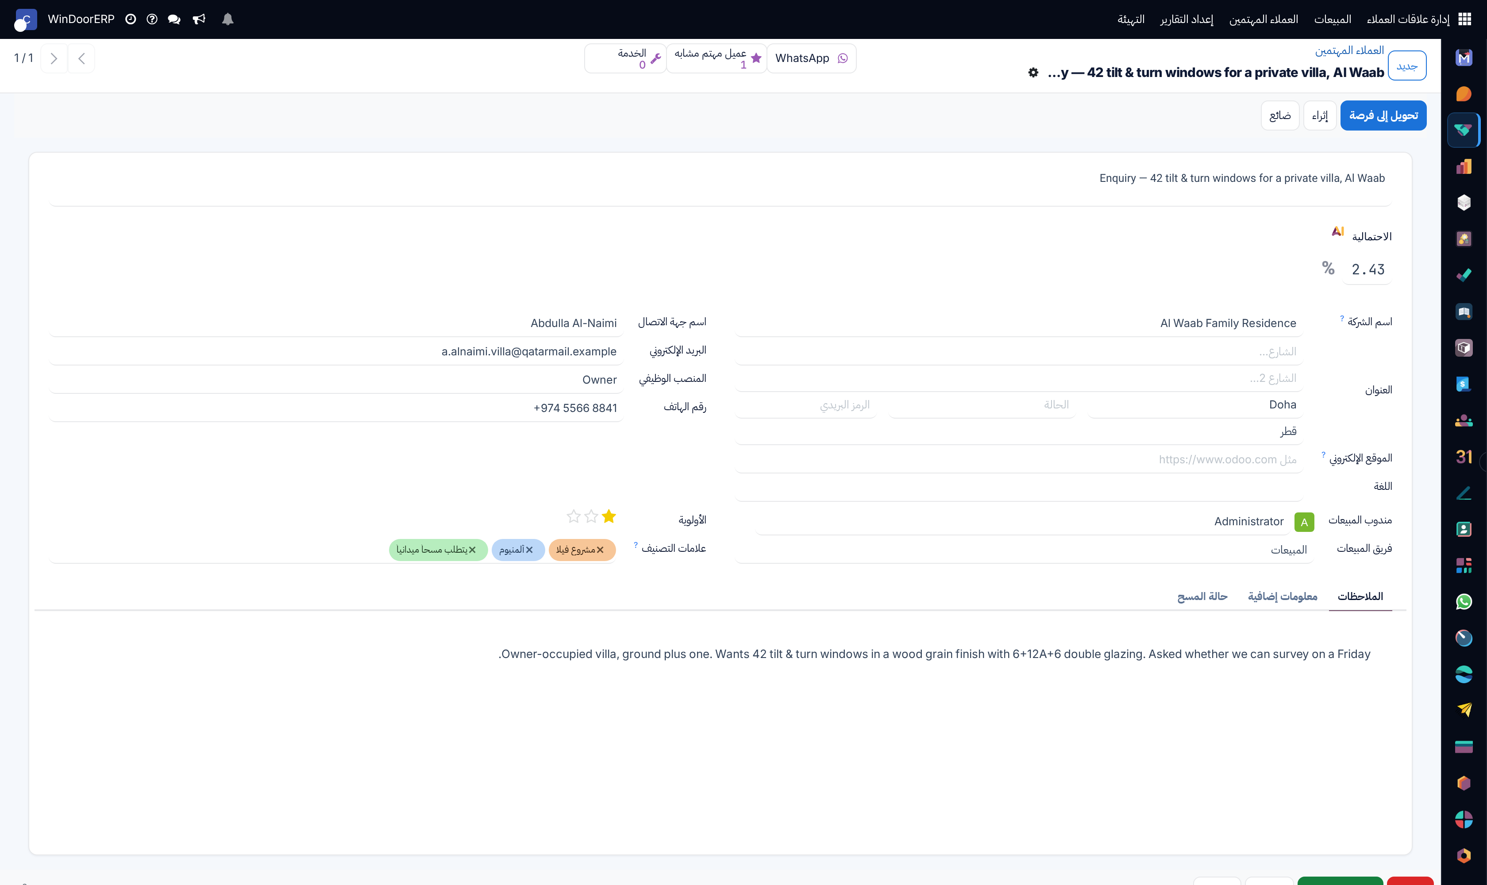Click the Owner job position field
This screenshot has height=885, width=1487.
click(336, 380)
